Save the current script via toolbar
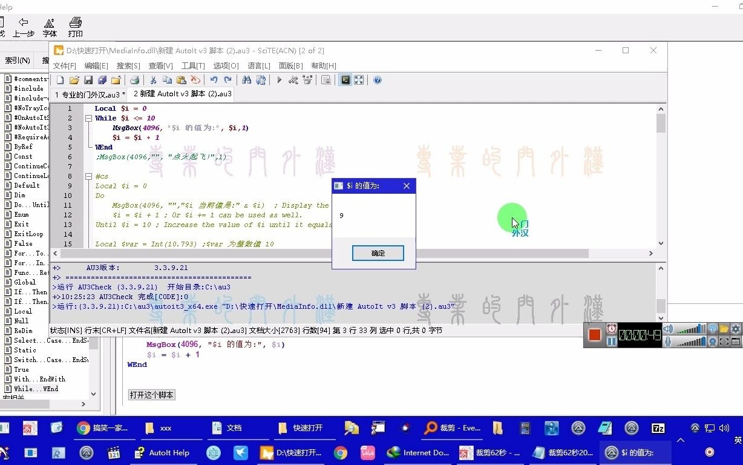Screen dimensions: 743x465 (x=89, y=79)
